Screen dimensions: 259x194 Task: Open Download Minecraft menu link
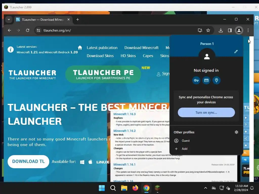pos(141,48)
